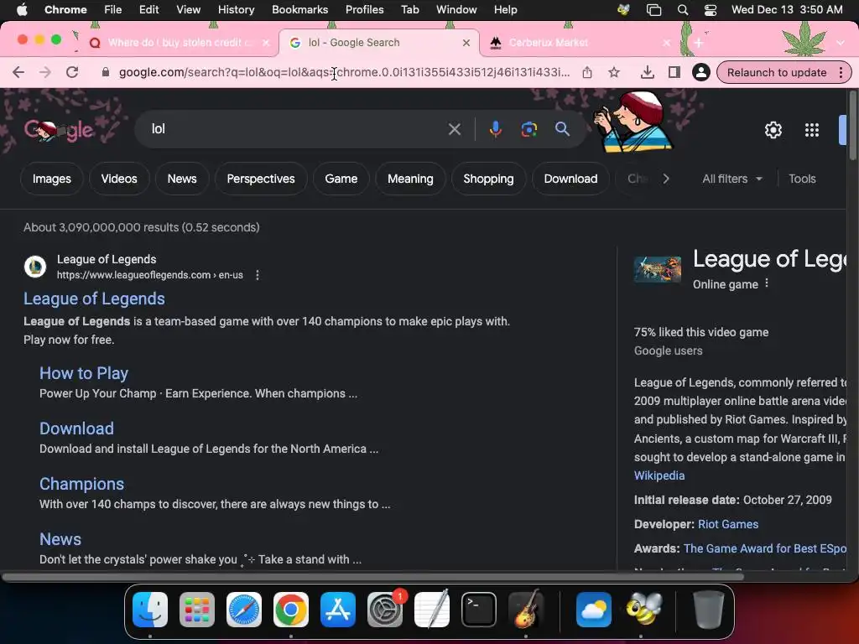
Task: Open the Chrome profile avatar
Action: click(x=700, y=72)
